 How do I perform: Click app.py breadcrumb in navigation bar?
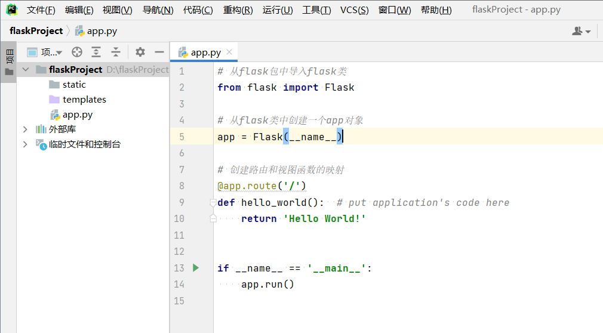tap(96, 31)
